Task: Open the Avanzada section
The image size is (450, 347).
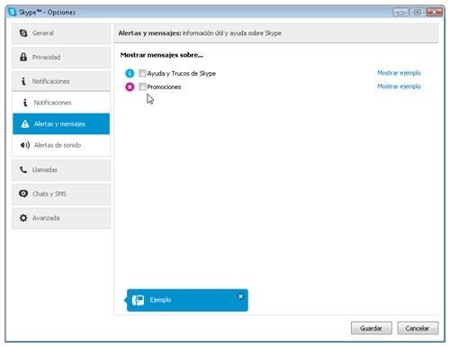Action: click(x=61, y=218)
